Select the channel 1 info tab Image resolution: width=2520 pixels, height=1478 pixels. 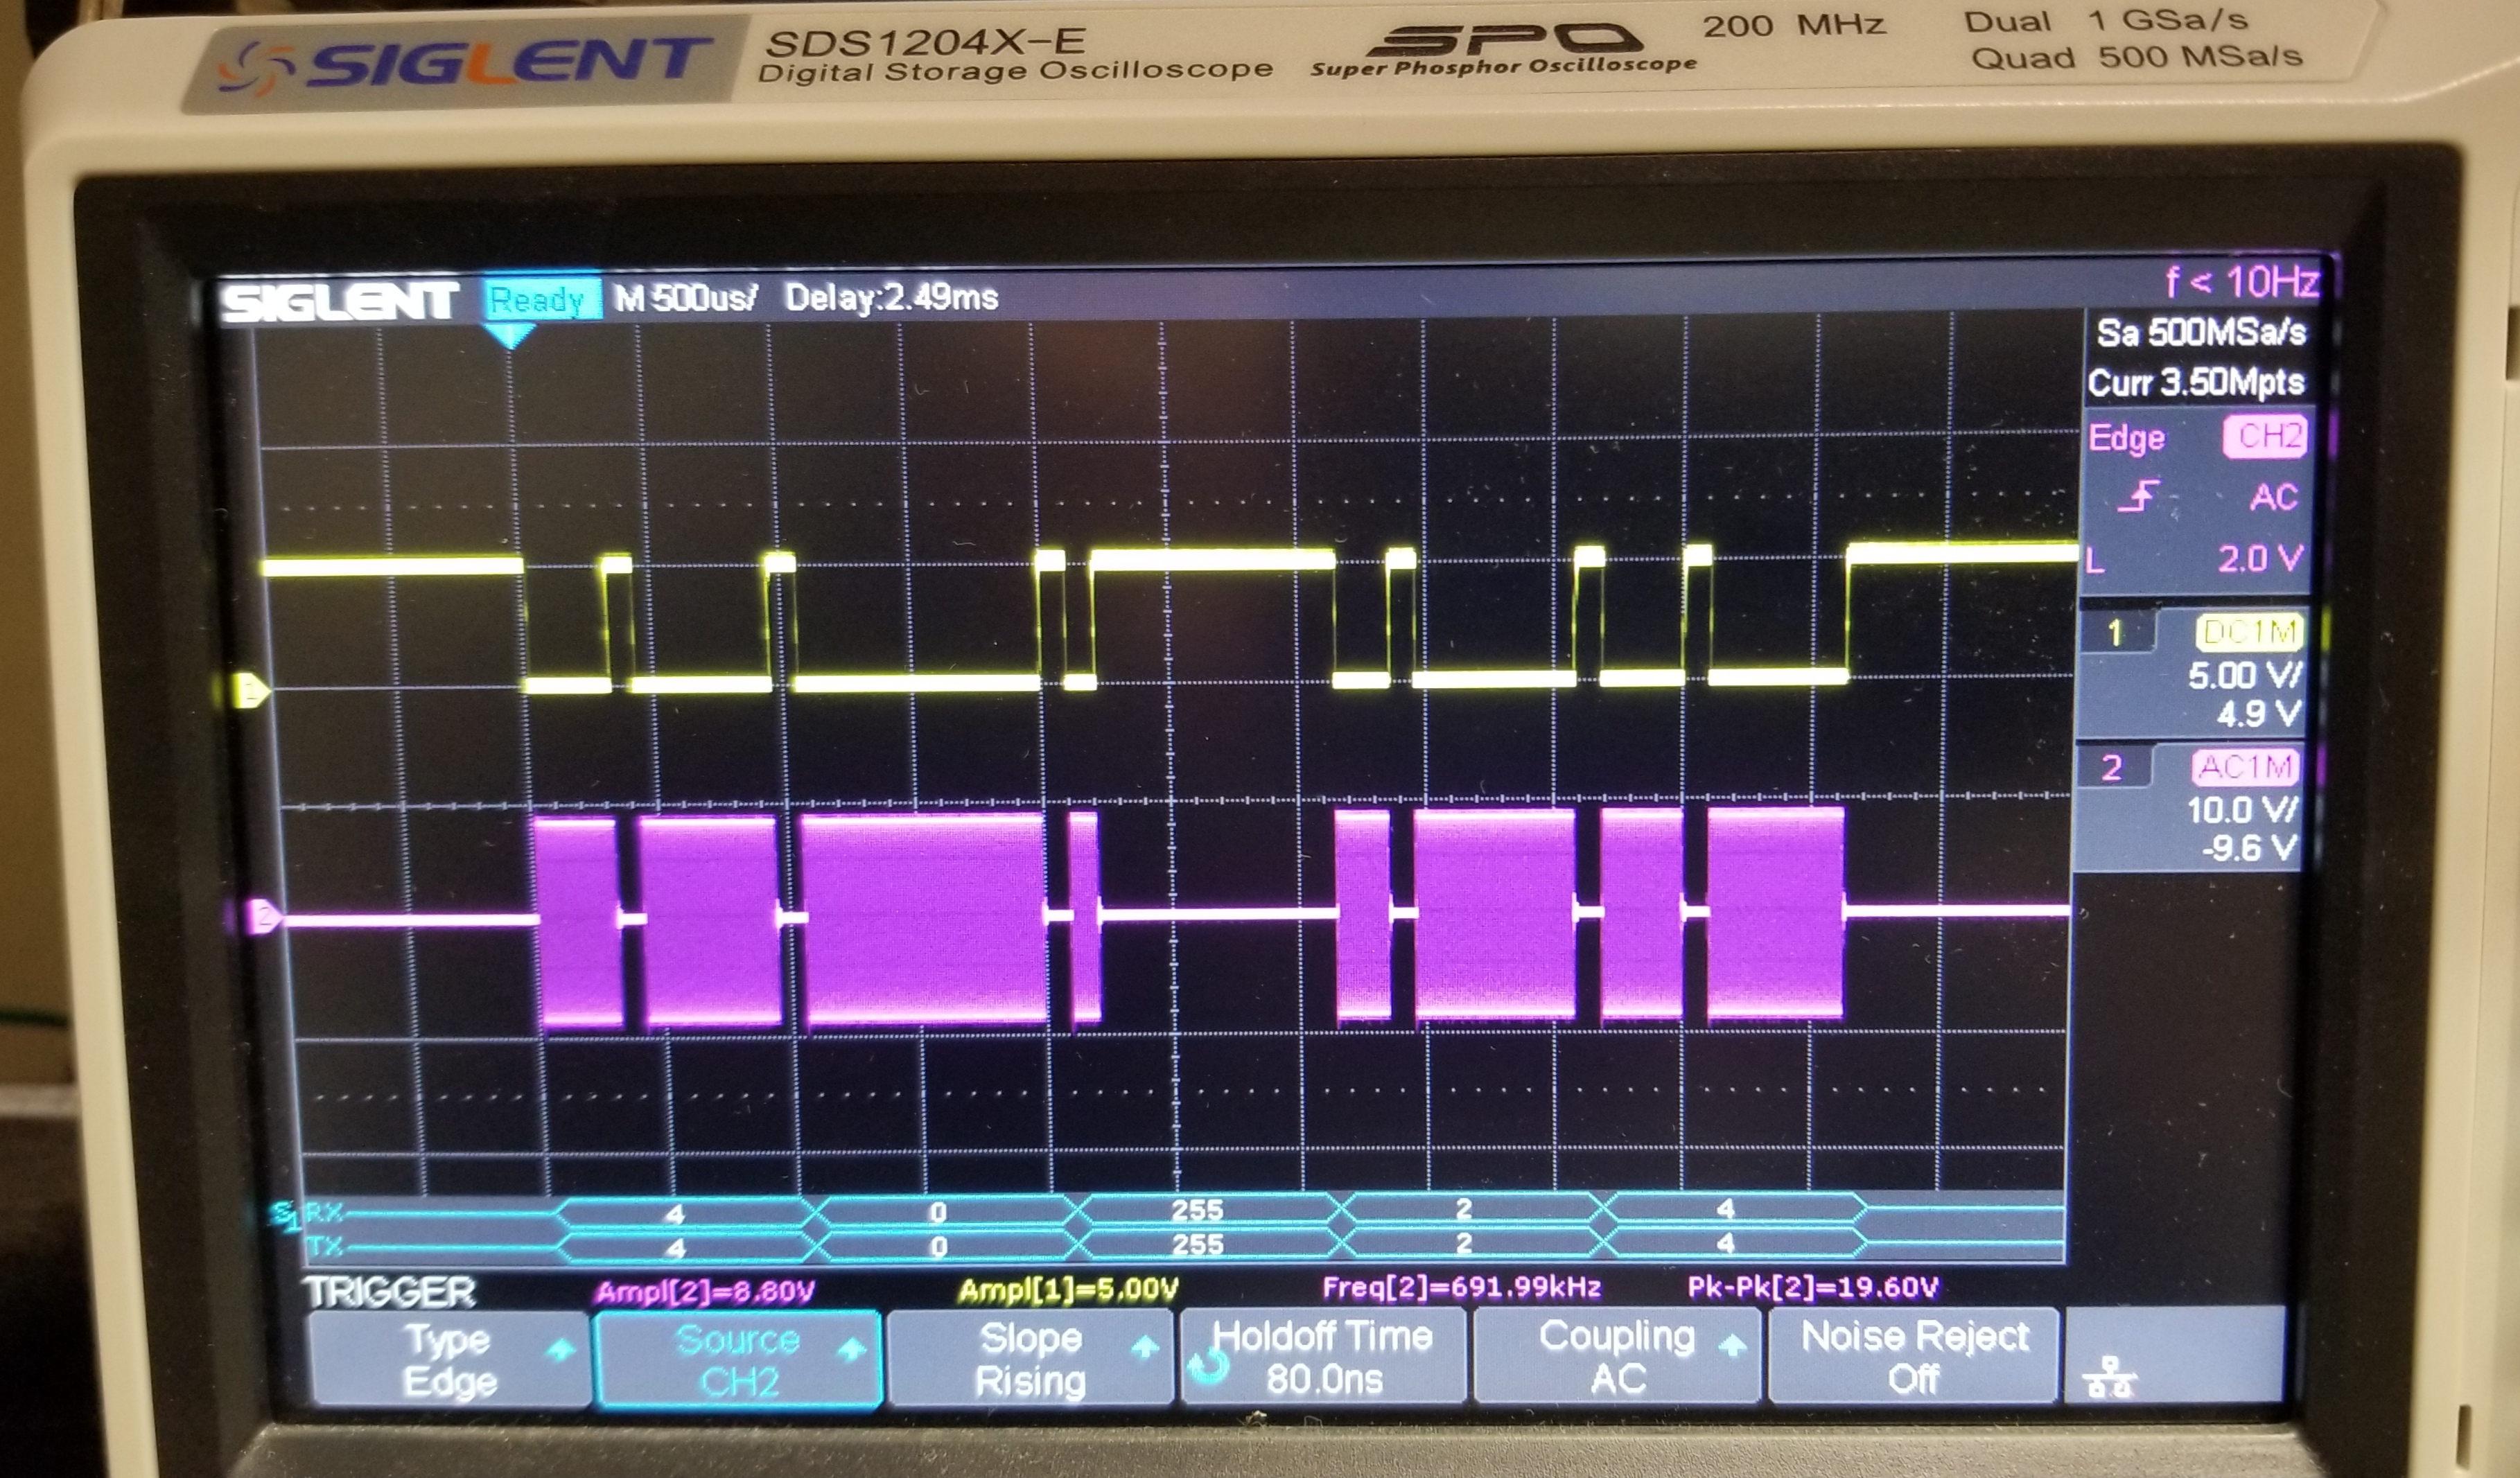[x=2116, y=633]
